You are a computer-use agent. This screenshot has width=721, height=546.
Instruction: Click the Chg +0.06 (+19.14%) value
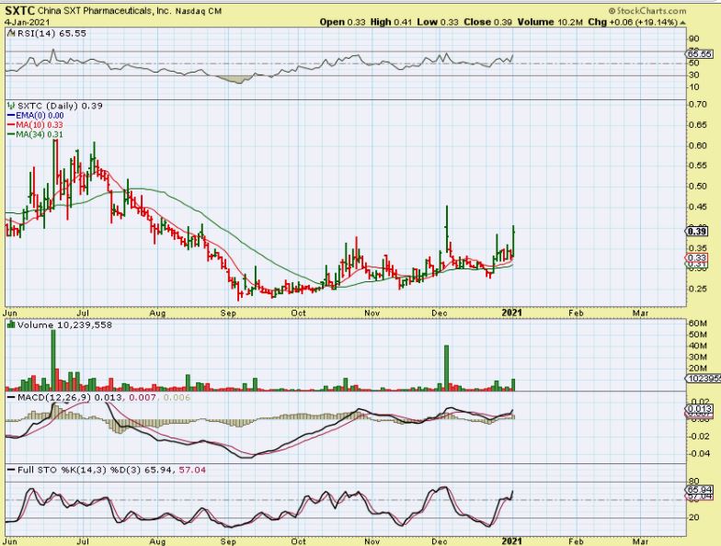[633, 22]
